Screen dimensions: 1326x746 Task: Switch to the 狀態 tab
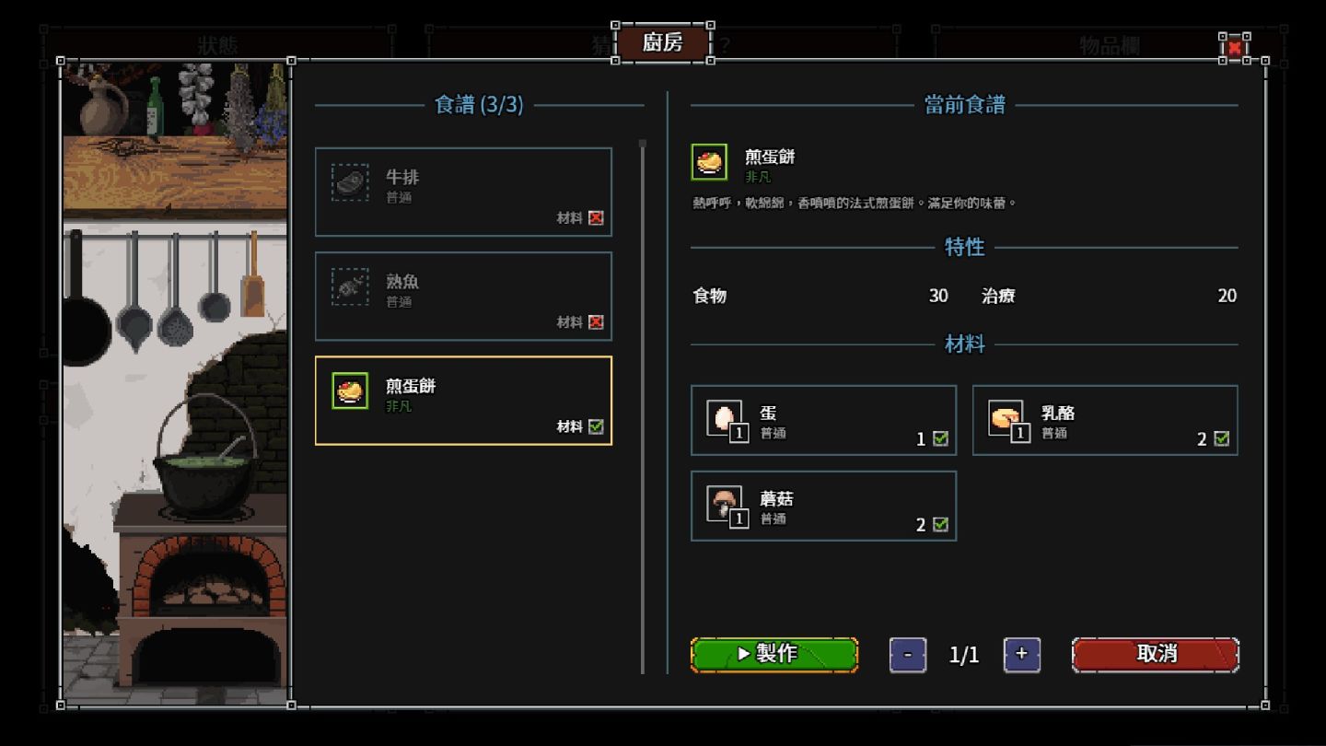(218, 45)
